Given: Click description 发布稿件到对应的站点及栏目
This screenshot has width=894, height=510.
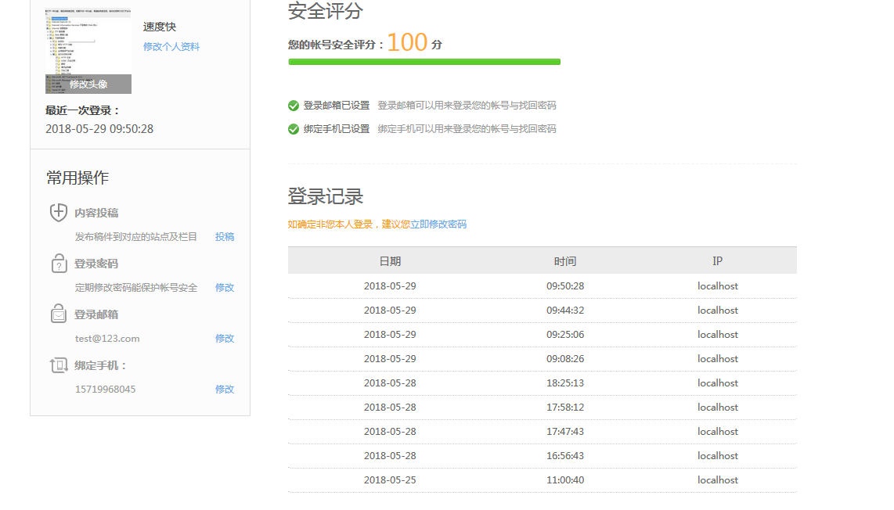Looking at the screenshot, I should (135, 236).
